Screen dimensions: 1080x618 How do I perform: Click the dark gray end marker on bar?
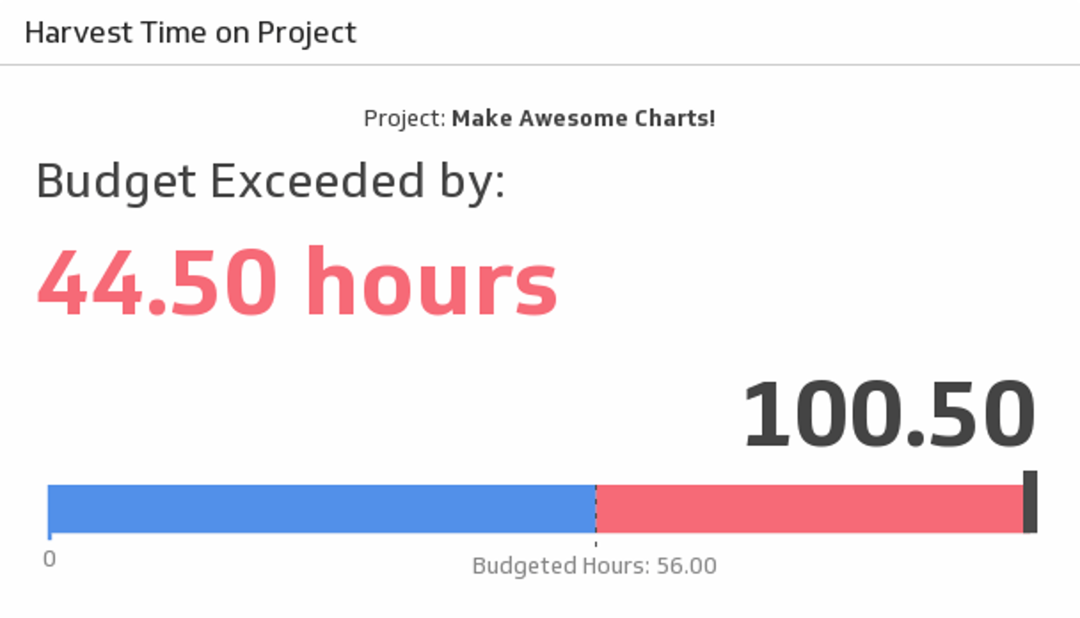(x=1030, y=502)
